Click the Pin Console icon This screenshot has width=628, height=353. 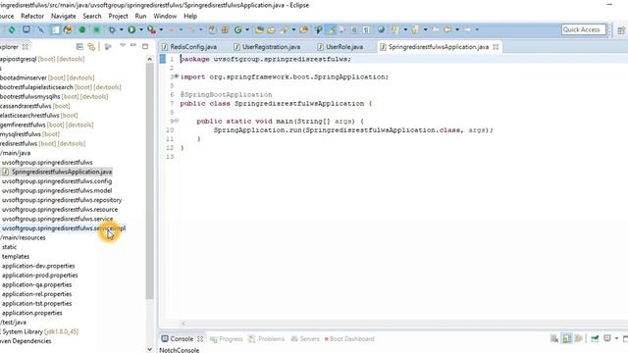pyautogui.click(x=595, y=339)
